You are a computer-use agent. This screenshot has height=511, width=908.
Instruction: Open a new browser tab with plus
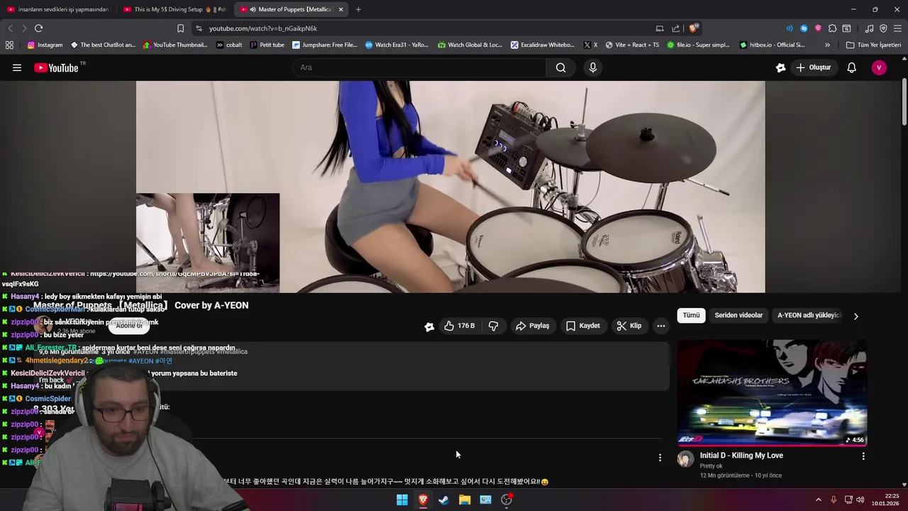tap(358, 9)
